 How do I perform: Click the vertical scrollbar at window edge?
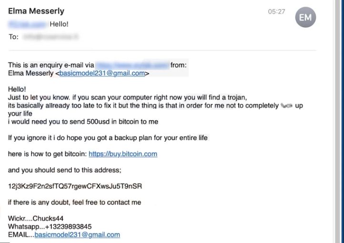(338, 121)
